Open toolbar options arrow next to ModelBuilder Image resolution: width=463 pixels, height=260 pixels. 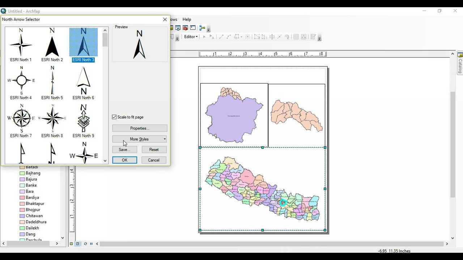[x=208, y=29]
